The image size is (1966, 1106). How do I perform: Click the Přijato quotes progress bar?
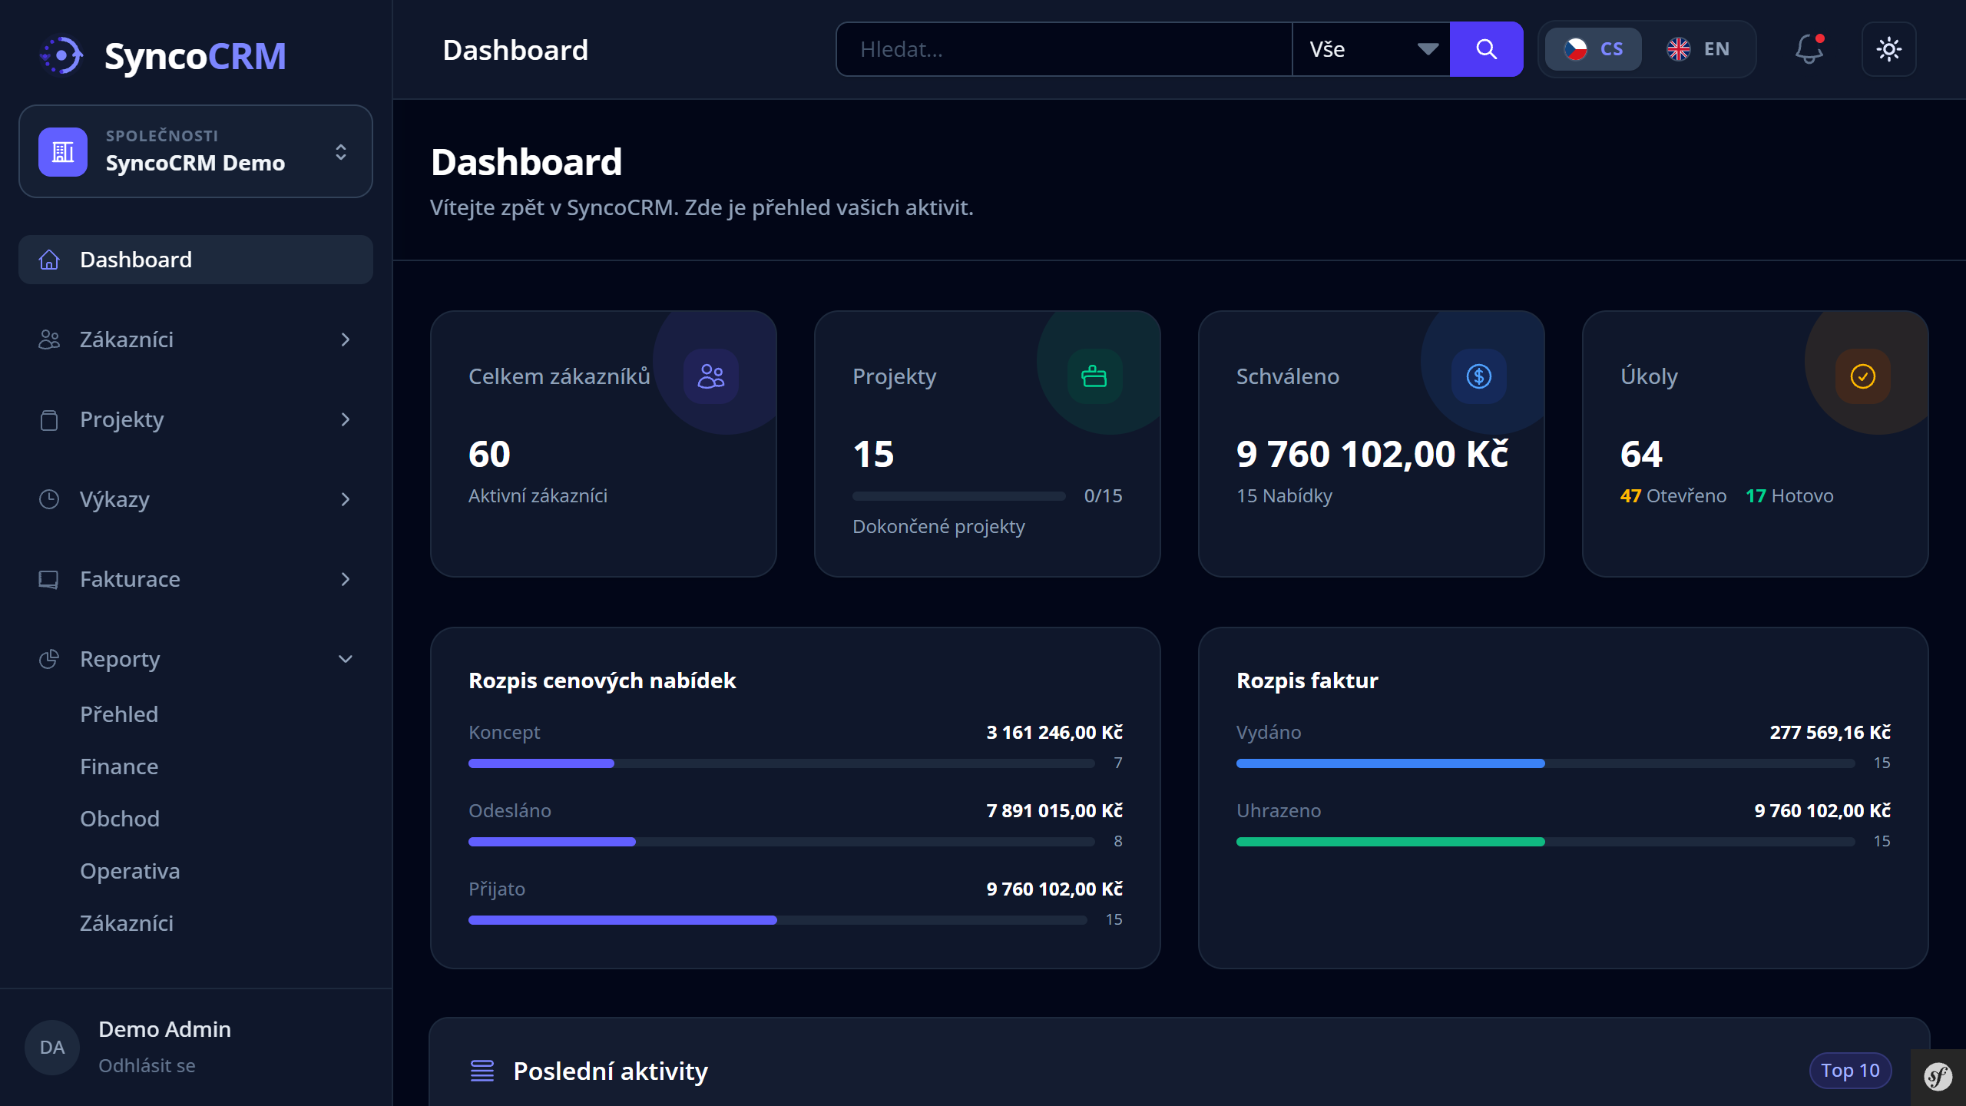(x=777, y=920)
